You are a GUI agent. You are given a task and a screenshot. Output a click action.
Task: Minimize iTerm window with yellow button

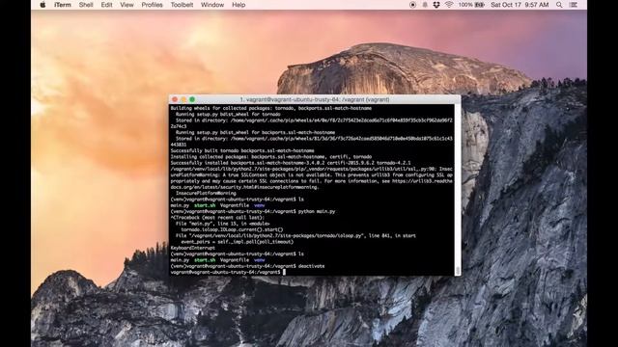183,99
